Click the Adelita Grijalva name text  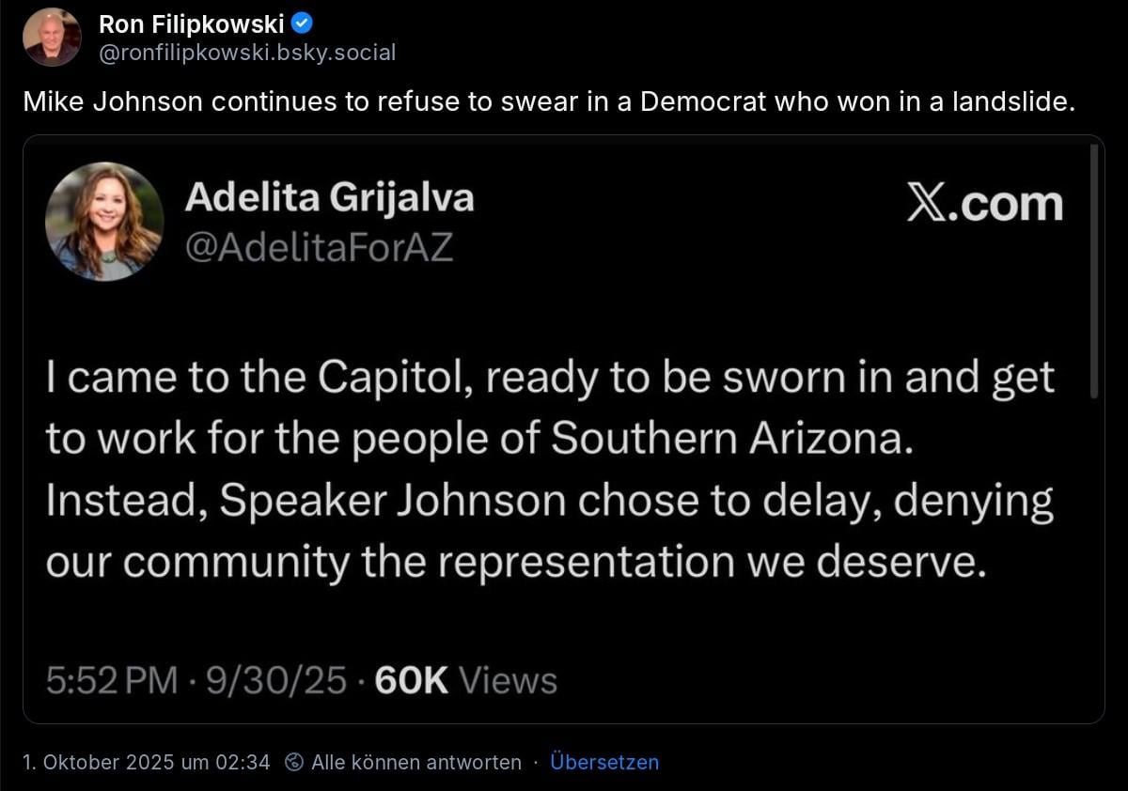329,197
